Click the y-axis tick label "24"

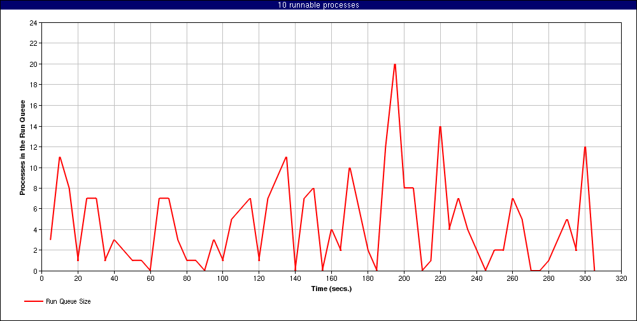point(33,23)
